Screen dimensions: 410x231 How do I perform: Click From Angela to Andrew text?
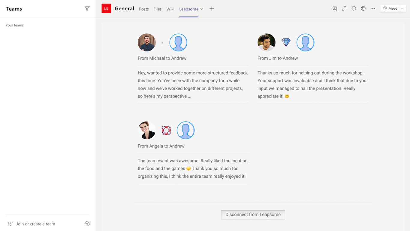point(161,146)
